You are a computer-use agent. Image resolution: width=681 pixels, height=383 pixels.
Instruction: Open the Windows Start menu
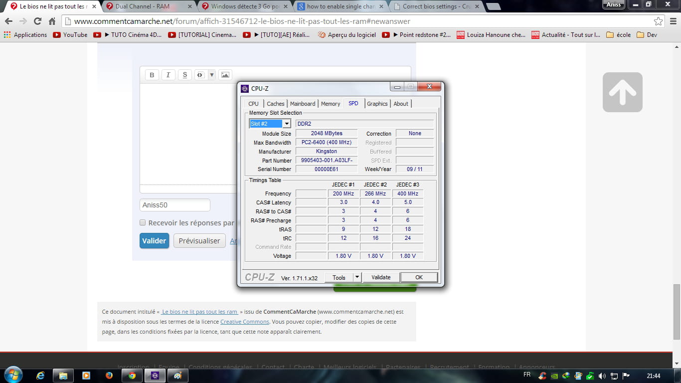click(12, 375)
